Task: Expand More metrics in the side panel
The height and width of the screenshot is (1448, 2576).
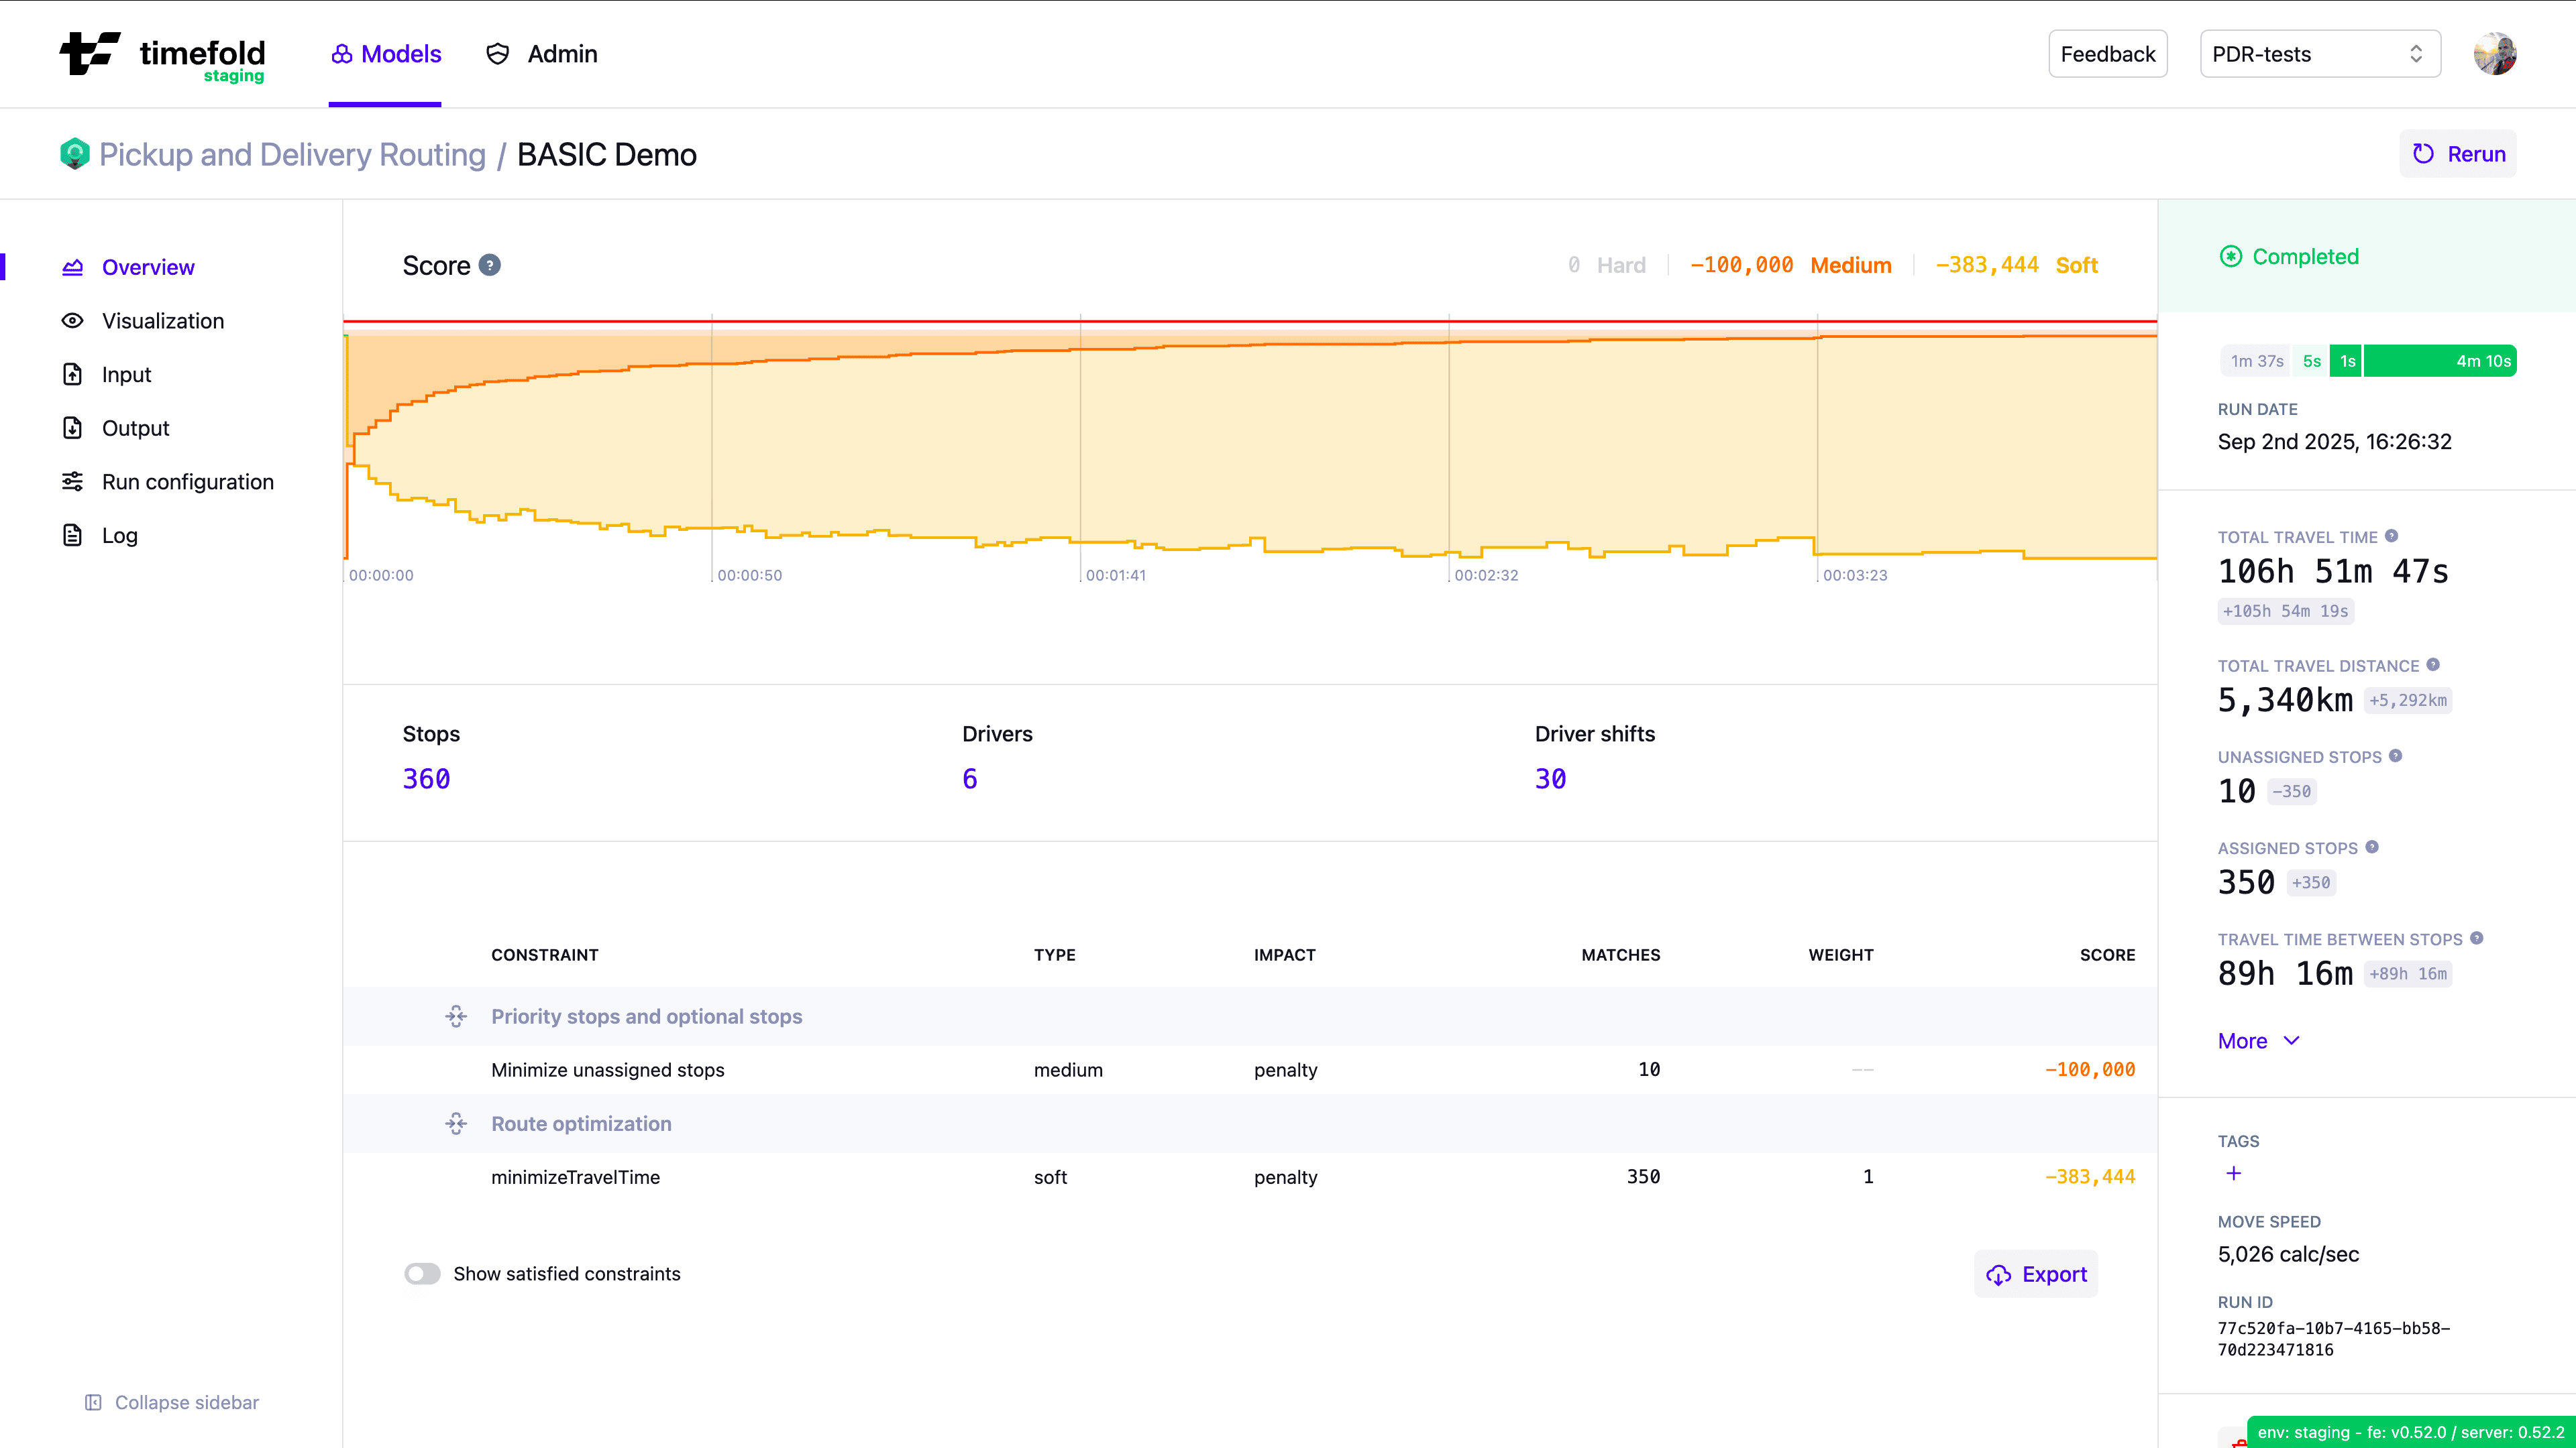Action: point(2258,1041)
